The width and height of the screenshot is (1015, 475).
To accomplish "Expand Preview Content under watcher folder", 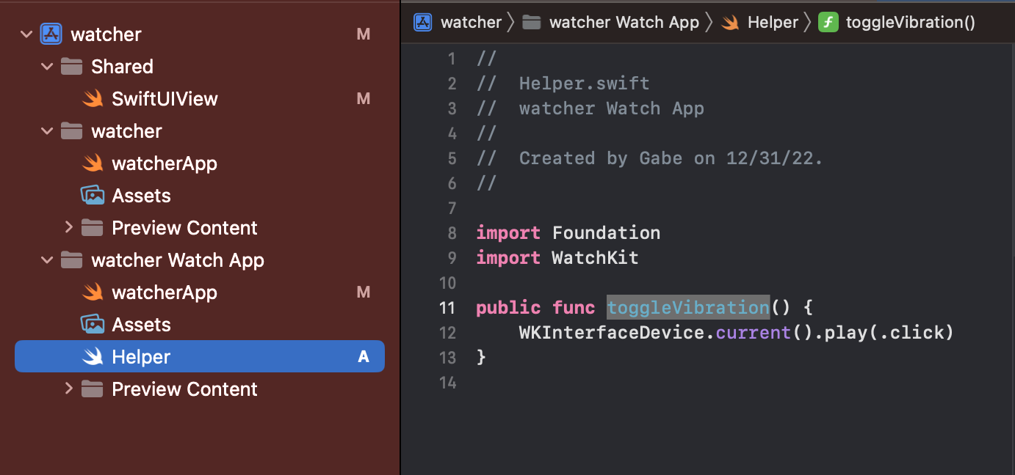I will click(x=69, y=228).
